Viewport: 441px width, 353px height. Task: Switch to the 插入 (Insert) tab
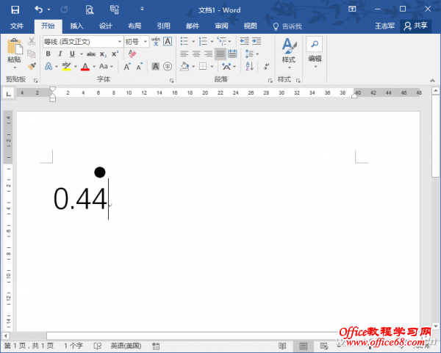coord(76,26)
